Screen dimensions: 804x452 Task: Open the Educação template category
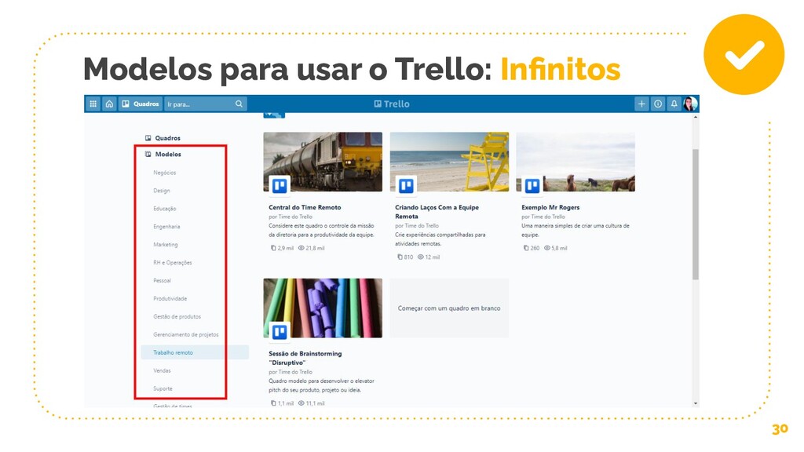(x=164, y=209)
